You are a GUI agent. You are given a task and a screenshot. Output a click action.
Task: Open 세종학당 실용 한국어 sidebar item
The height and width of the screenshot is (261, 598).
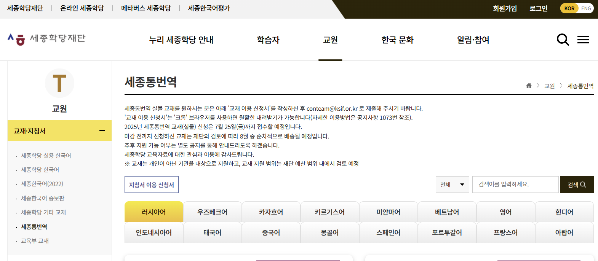(46, 156)
